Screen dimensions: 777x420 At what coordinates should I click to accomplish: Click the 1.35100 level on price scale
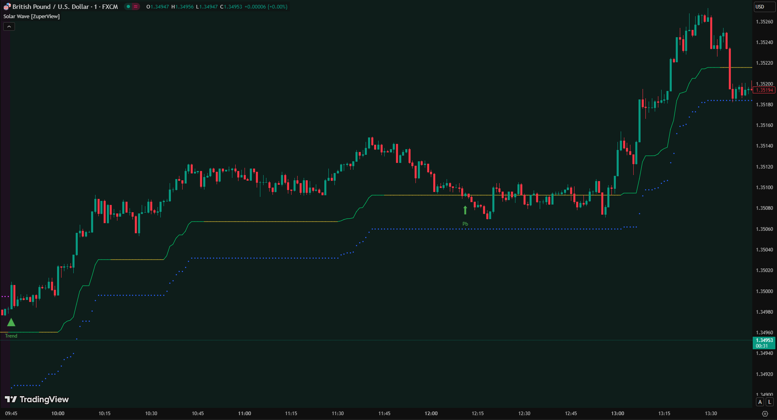coord(764,188)
